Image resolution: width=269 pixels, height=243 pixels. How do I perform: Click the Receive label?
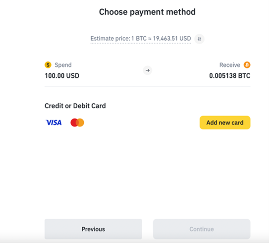230,65
